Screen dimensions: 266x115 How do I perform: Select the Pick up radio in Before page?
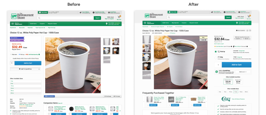[x=19, y=54]
